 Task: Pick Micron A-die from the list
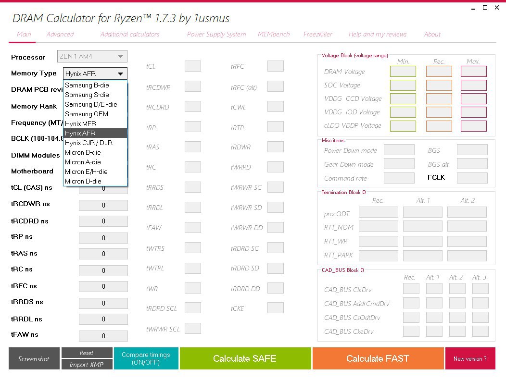[95, 162]
